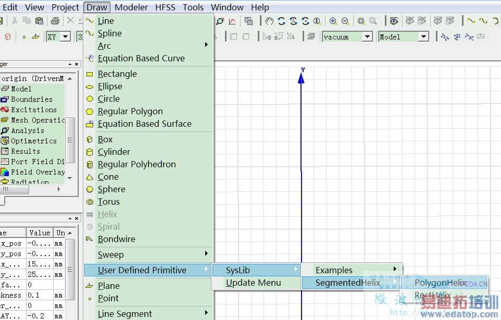Select the Rotate view tool
501x320 pixels.
[x=282, y=21]
